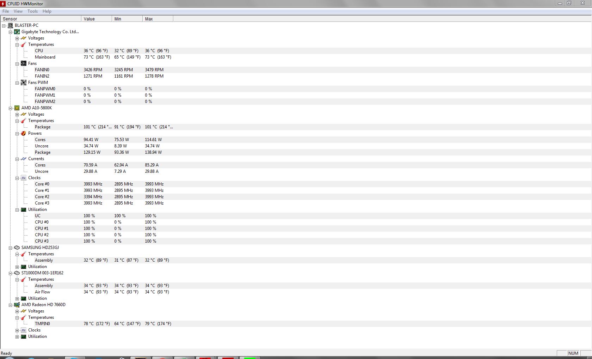Click the 129.15 W Package power value
Image resolution: width=592 pixels, height=359 pixels.
point(92,152)
